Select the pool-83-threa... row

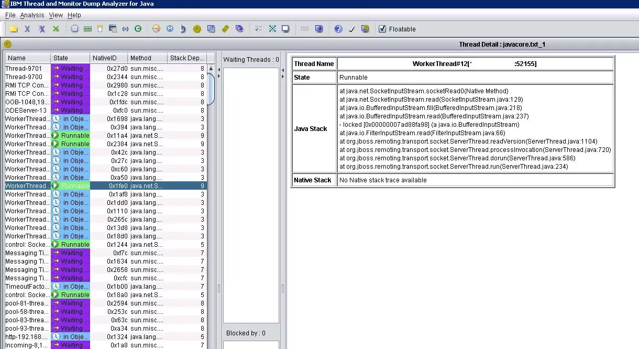click(106, 320)
